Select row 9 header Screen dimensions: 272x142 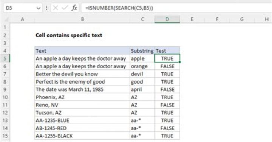[x=5, y=89]
